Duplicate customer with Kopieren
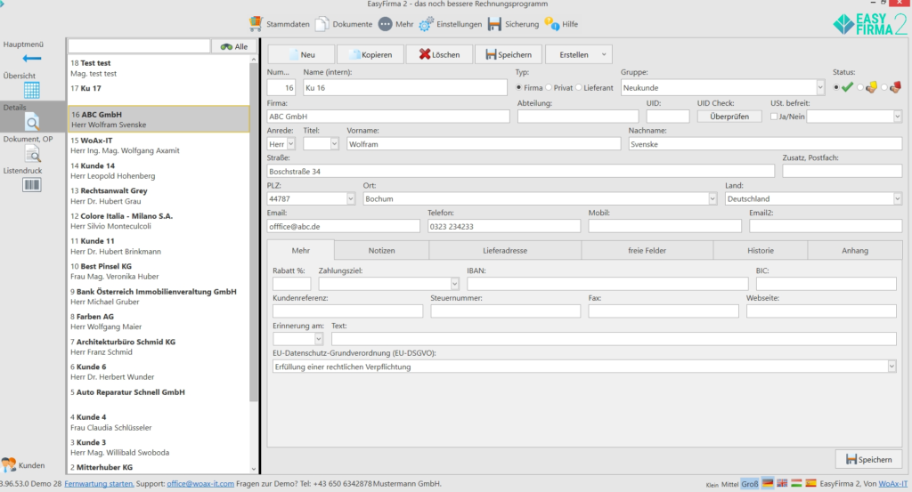The image size is (912, 492). click(x=370, y=54)
